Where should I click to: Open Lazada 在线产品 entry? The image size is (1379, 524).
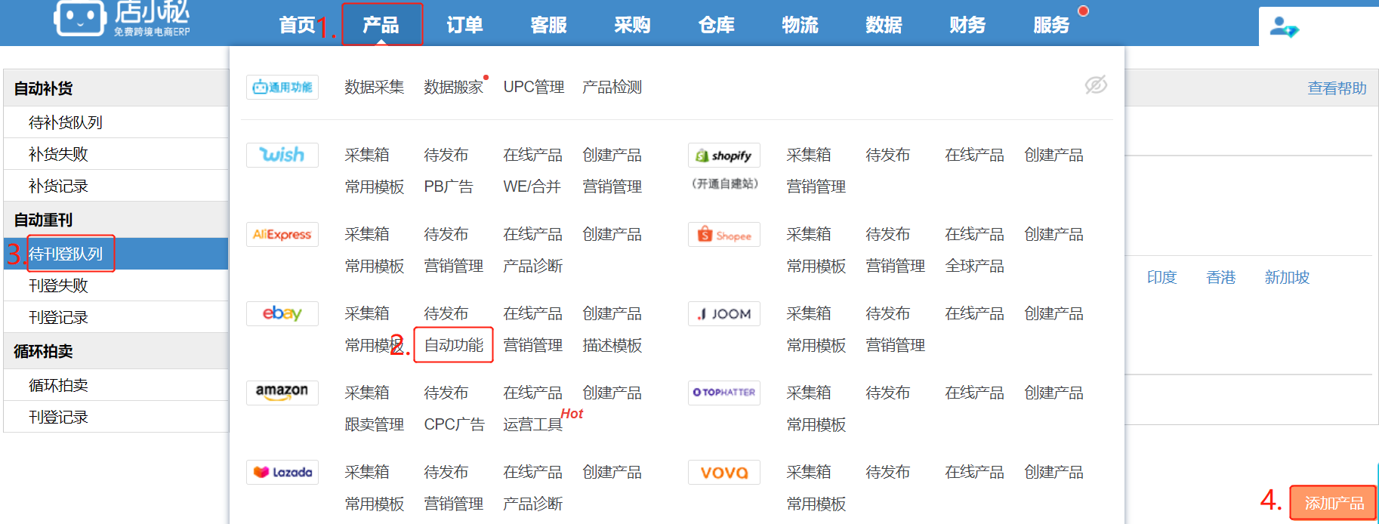pos(533,472)
